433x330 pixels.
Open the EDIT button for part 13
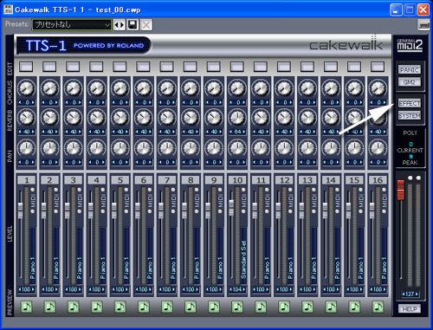(x=307, y=67)
